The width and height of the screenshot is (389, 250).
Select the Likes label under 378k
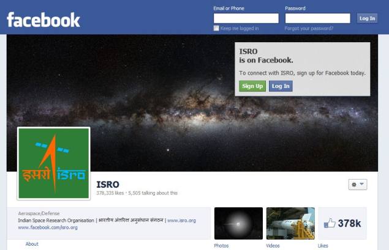[323, 246]
